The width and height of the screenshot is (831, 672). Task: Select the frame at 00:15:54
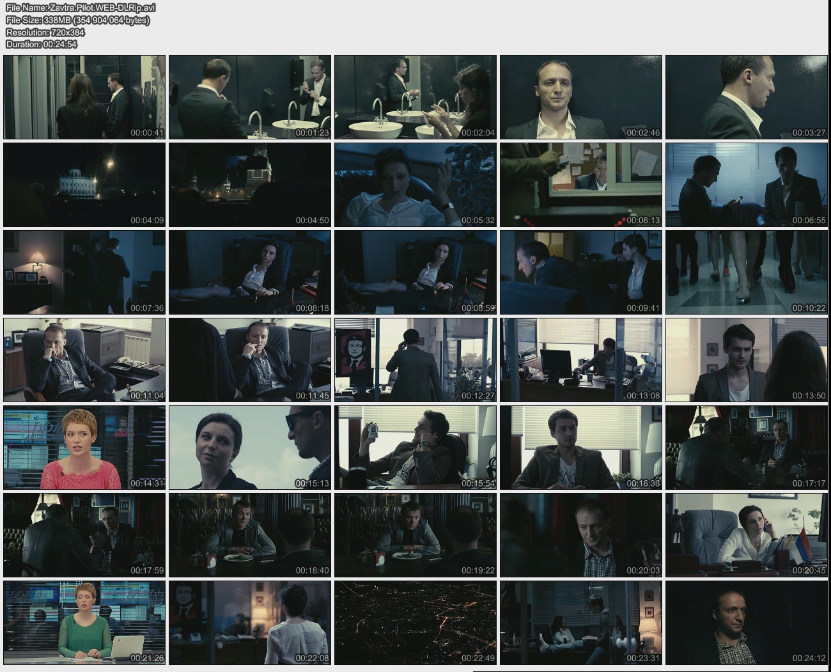click(x=415, y=448)
